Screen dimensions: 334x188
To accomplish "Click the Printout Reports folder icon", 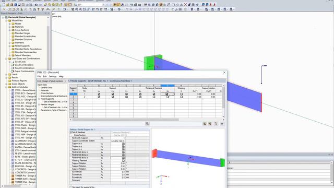I will coord(9,81).
